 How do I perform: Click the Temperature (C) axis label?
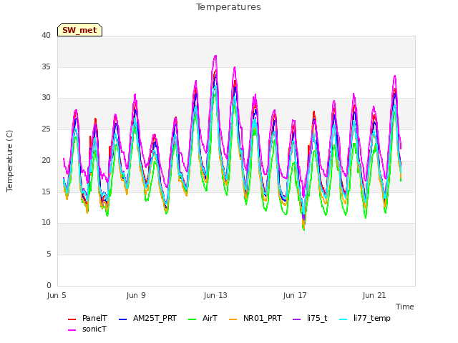pyautogui.click(x=9, y=161)
